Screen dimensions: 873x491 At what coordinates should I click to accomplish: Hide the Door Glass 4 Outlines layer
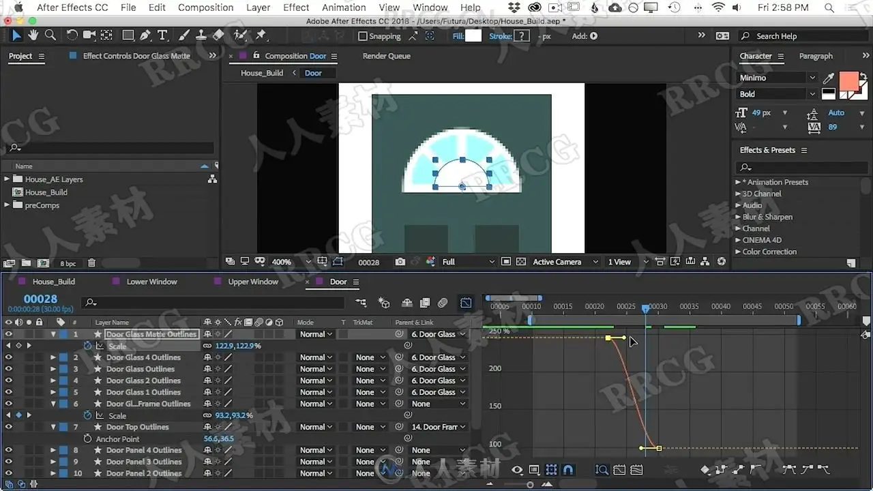[9, 357]
